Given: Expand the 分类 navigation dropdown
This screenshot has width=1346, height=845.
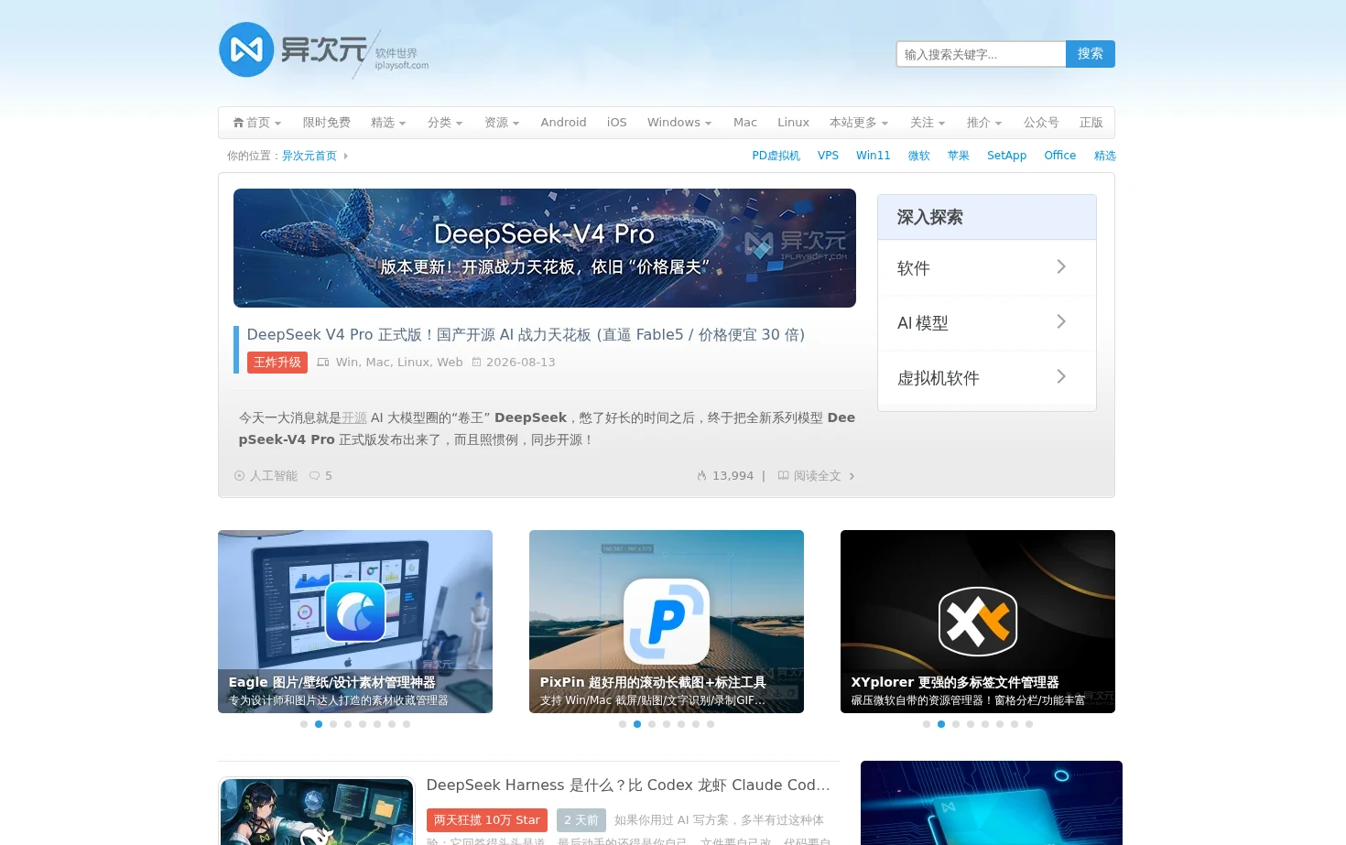Looking at the screenshot, I should click(445, 123).
